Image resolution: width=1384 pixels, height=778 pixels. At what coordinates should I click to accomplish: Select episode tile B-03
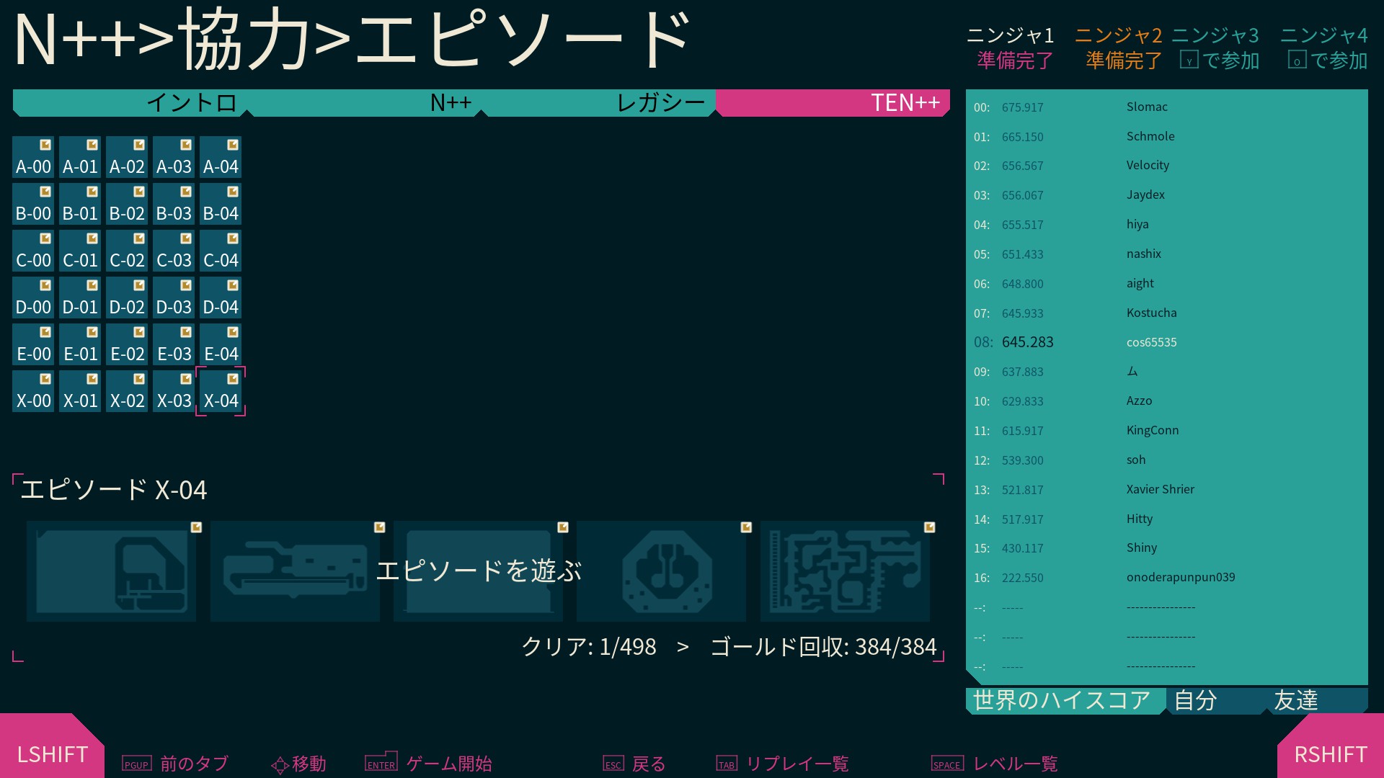point(174,204)
